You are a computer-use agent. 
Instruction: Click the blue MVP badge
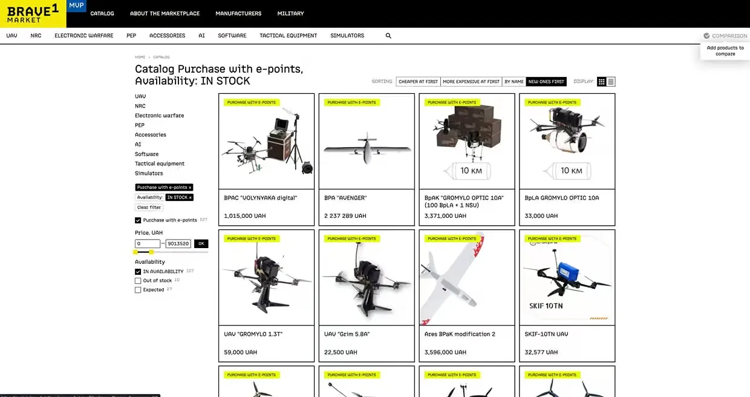76,5
